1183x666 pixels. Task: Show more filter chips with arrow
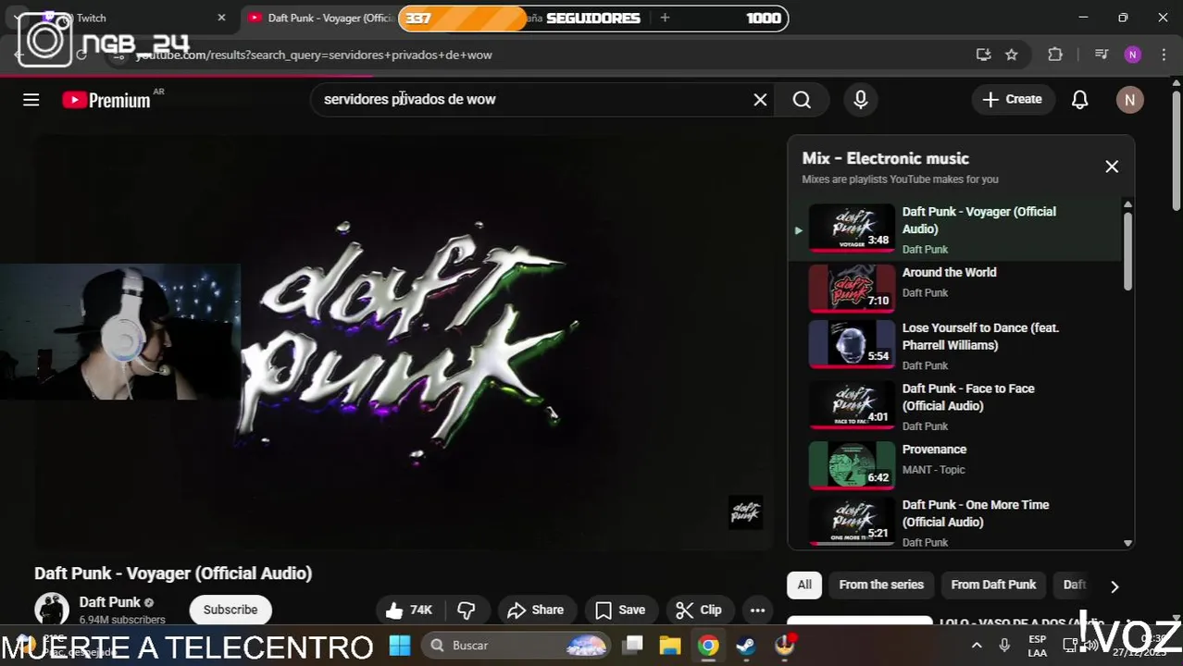pos(1115,586)
